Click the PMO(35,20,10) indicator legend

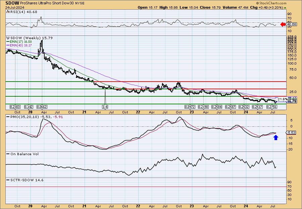click(x=35, y=117)
